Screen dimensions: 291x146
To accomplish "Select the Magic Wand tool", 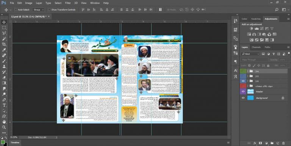I will (4, 39).
